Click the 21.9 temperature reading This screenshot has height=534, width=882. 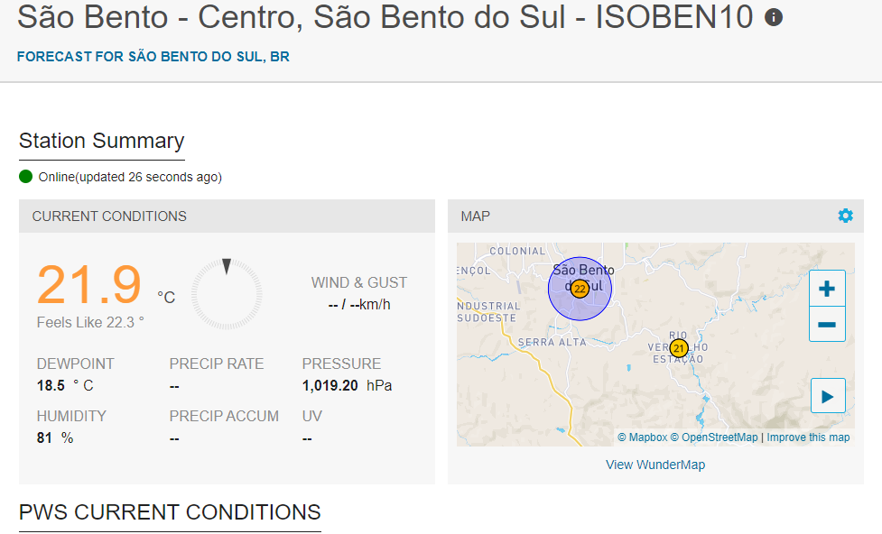(x=88, y=284)
